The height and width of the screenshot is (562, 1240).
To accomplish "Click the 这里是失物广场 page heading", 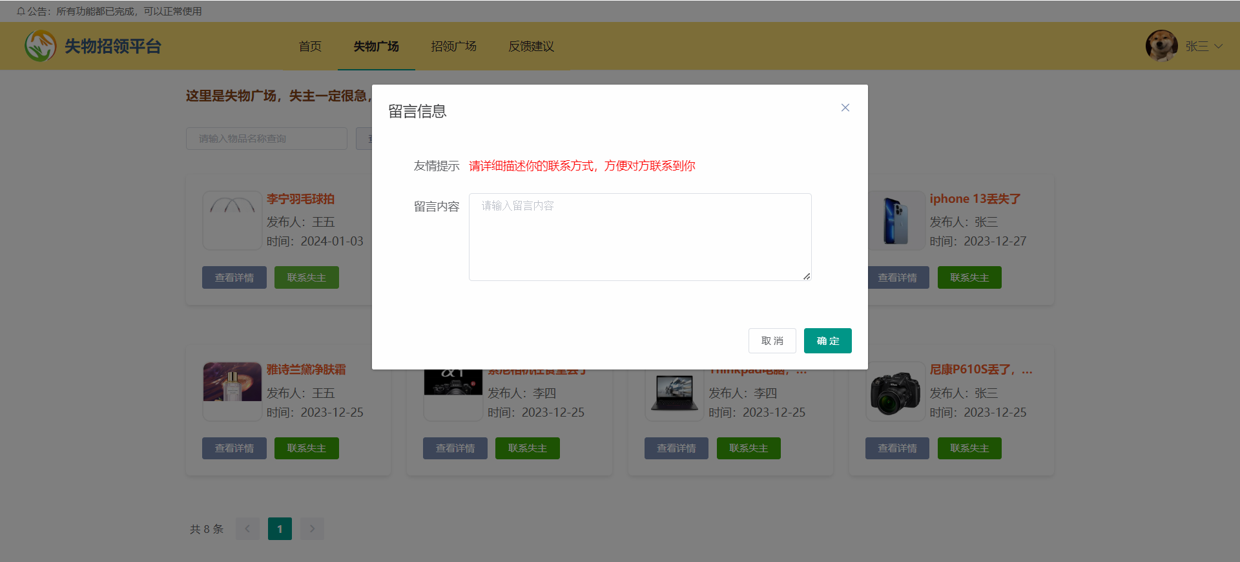I will (278, 96).
